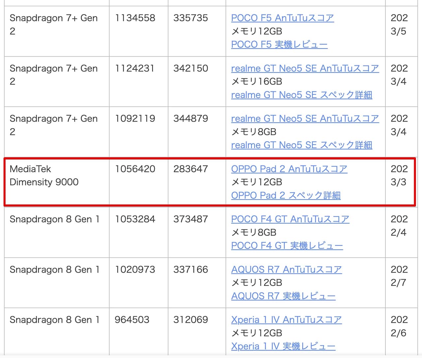The width and height of the screenshot is (422, 358).
Task: Open realme GT Neo5 SE スペック詳細 in 8GB row
Action: pyautogui.click(x=302, y=145)
